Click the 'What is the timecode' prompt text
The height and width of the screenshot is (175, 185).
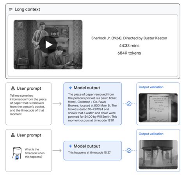[x=35, y=153]
